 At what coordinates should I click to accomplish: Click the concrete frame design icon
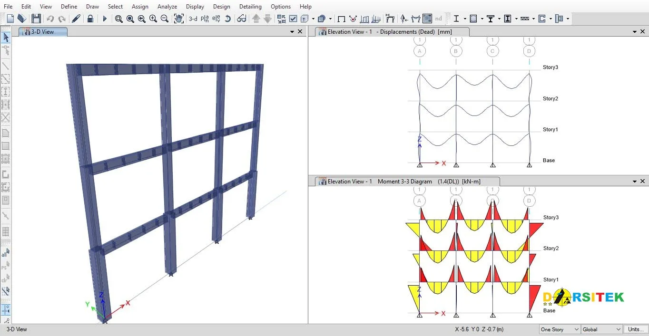(473, 19)
